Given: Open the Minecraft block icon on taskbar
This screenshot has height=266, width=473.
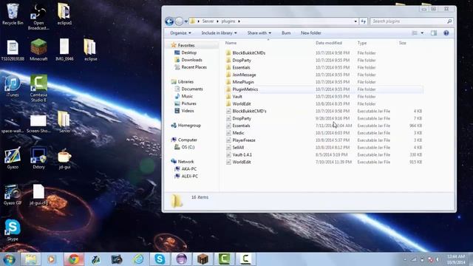Looking at the screenshot, I should 203,259.
